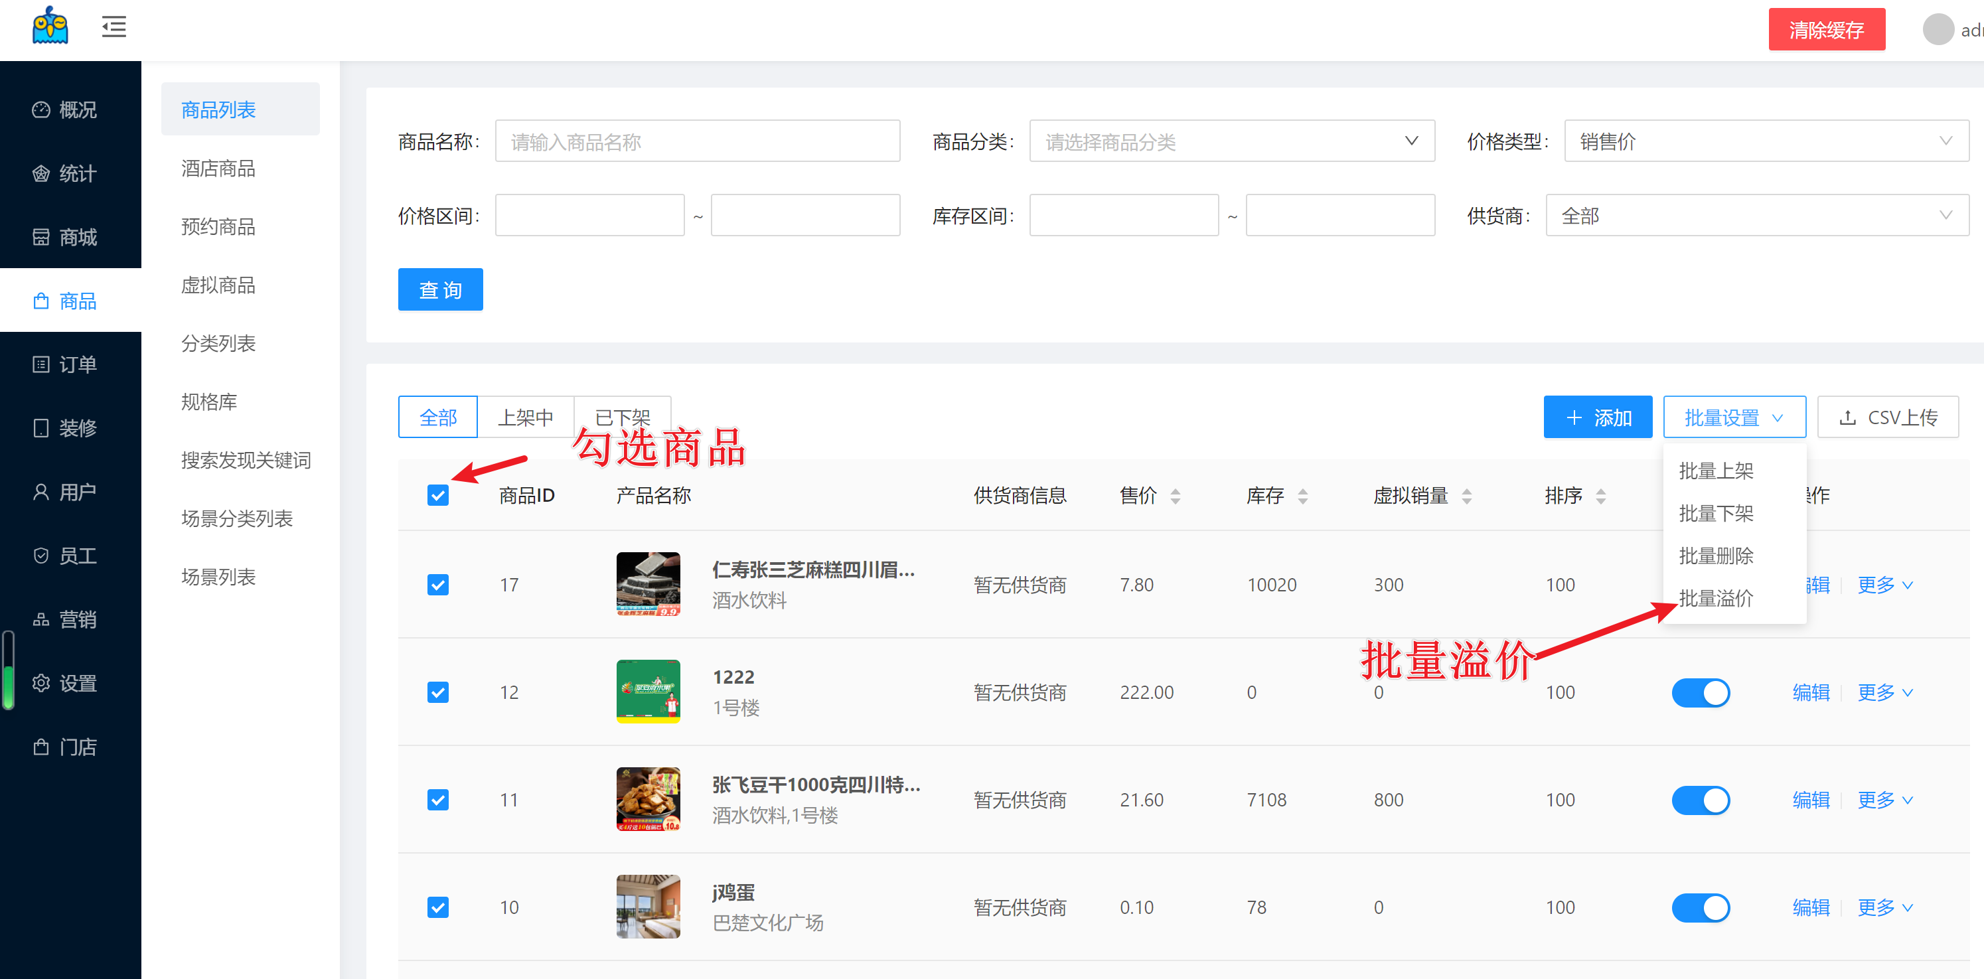1984x979 pixels.
Task: Turn off the toggle for product ID 11
Action: point(1700,800)
